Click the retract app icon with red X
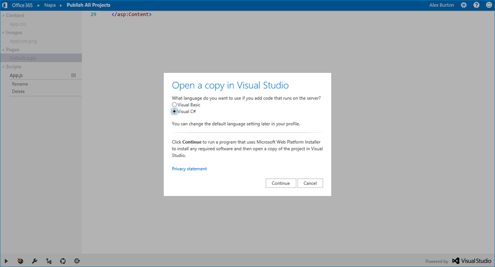The image size is (495, 267). coord(20,261)
